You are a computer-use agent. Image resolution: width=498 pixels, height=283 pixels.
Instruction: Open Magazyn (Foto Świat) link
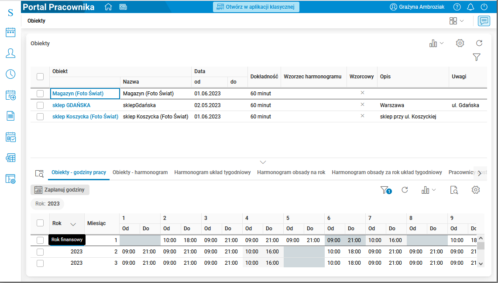coord(78,94)
